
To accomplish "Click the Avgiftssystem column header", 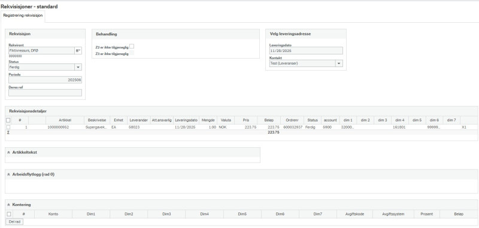I will click(393, 214).
